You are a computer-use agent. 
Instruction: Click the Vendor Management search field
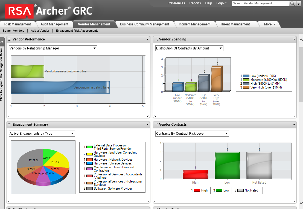260,4
